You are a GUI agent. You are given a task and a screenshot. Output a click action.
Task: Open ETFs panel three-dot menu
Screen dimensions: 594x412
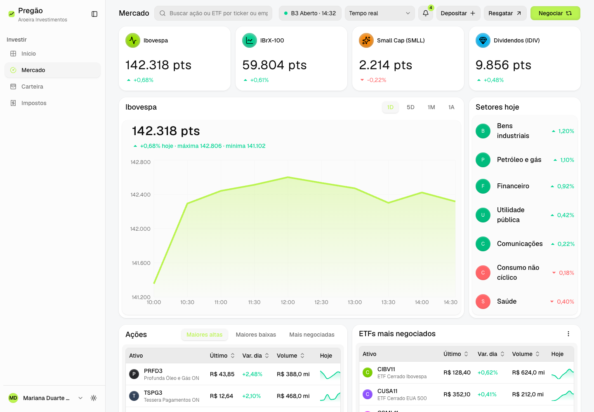pos(568,334)
